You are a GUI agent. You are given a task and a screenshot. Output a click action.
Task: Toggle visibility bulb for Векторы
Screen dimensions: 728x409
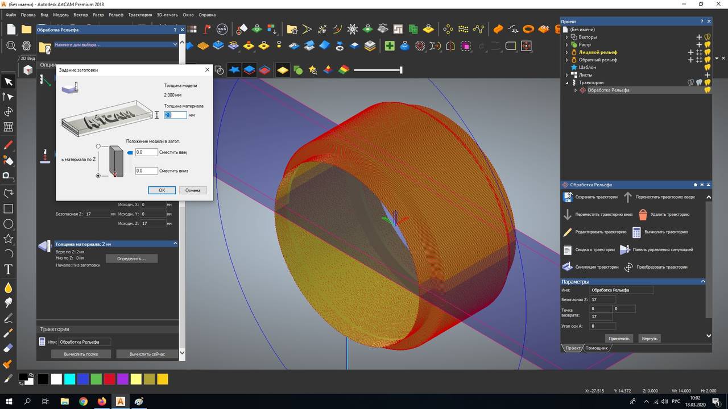click(x=708, y=37)
